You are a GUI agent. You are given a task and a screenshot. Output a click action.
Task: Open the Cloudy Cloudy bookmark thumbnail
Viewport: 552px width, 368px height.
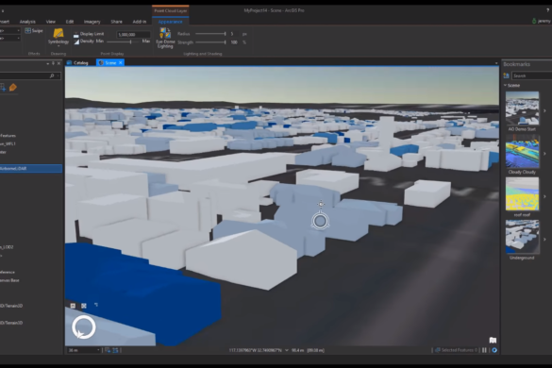522,151
